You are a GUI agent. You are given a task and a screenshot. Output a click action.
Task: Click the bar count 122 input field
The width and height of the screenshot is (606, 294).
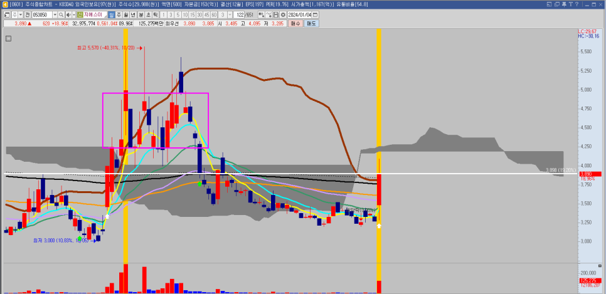coord(240,14)
